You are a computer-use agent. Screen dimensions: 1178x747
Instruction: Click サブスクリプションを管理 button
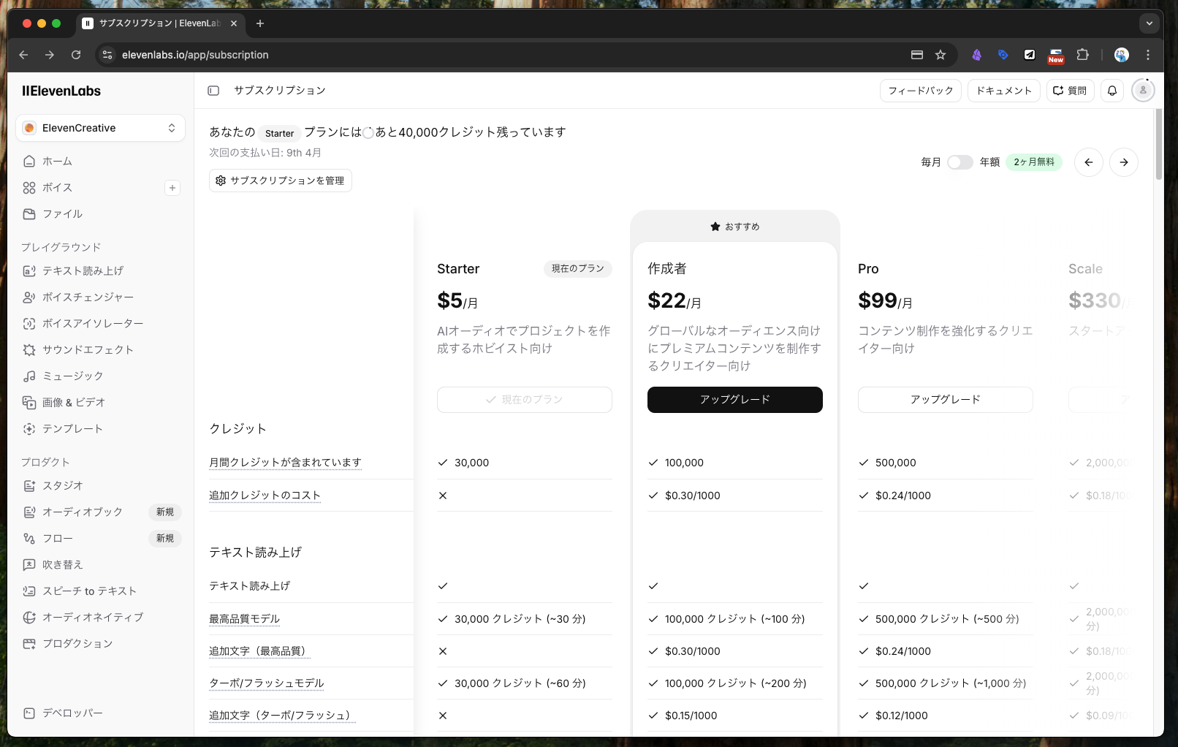(281, 181)
